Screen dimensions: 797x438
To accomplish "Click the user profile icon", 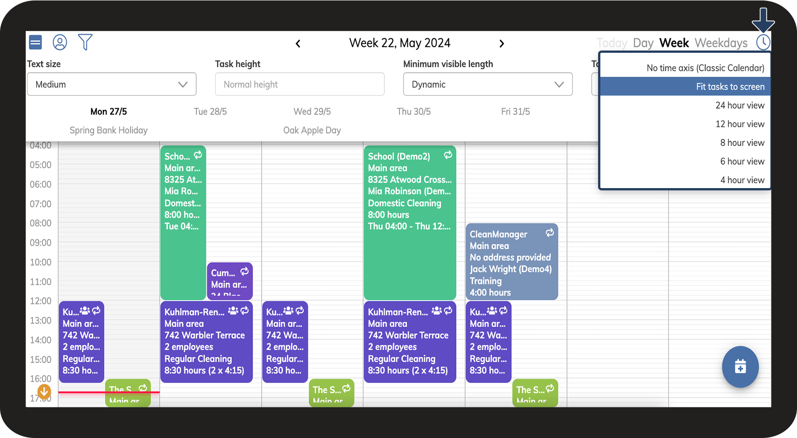I will 60,42.
